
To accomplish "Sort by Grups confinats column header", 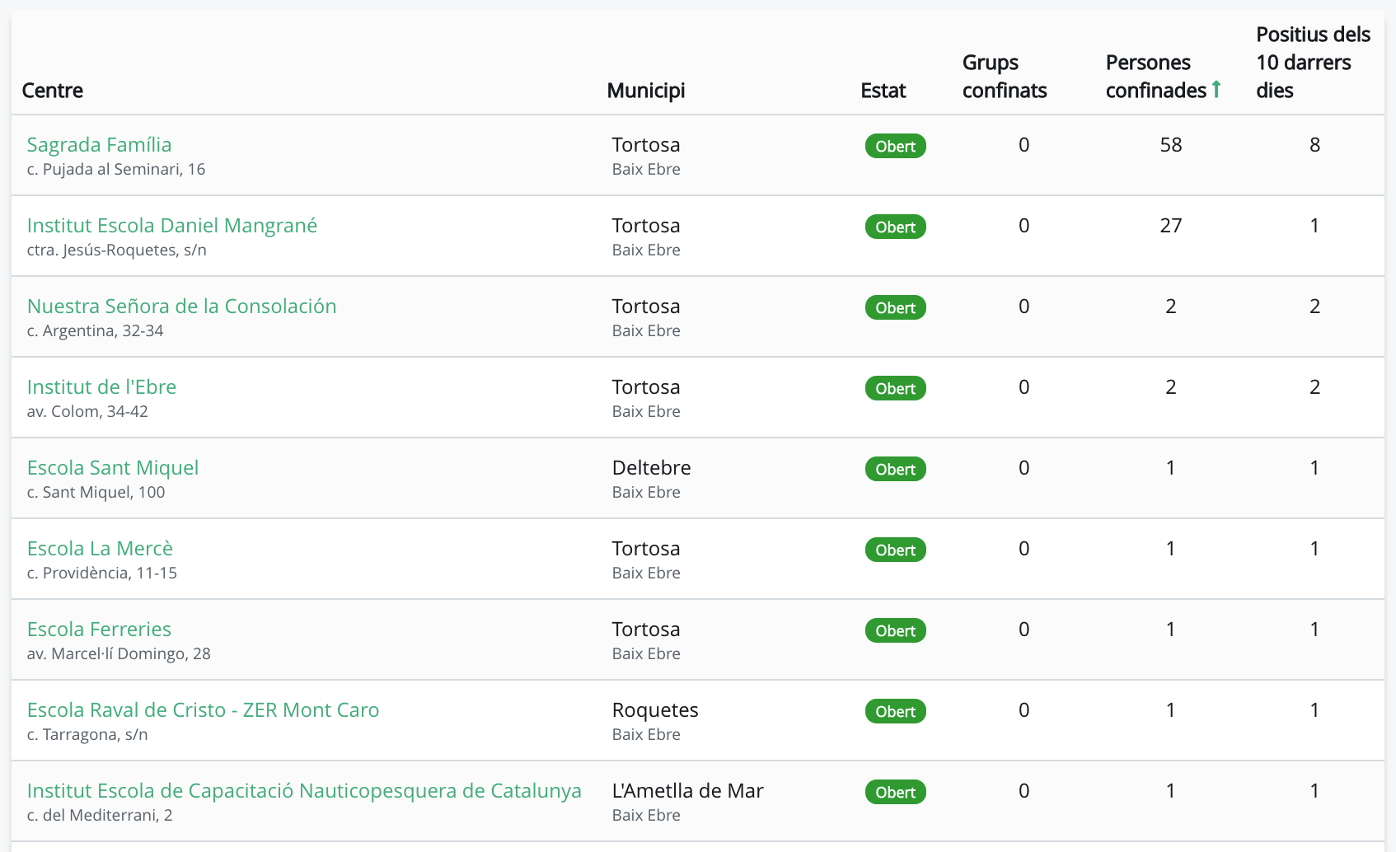I will click(1004, 77).
